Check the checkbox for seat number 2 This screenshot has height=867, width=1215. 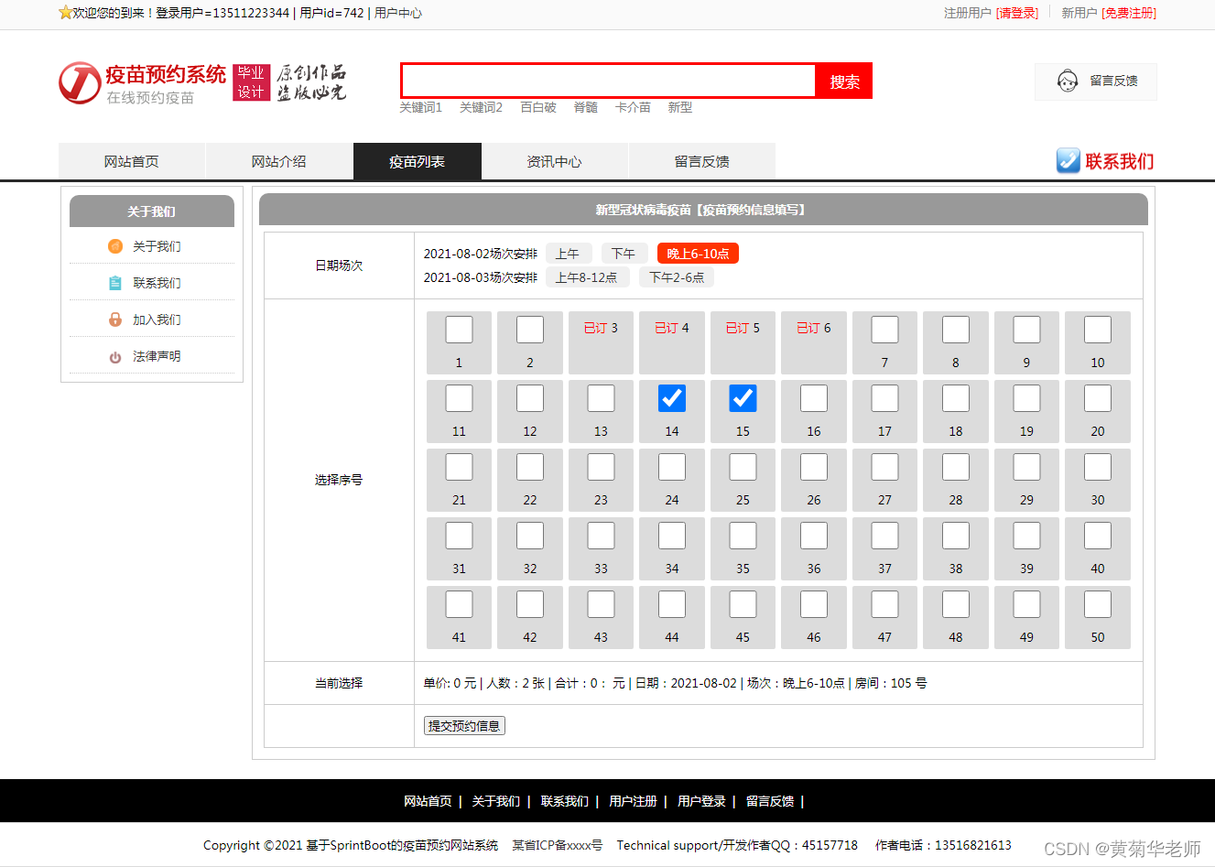point(530,330)
